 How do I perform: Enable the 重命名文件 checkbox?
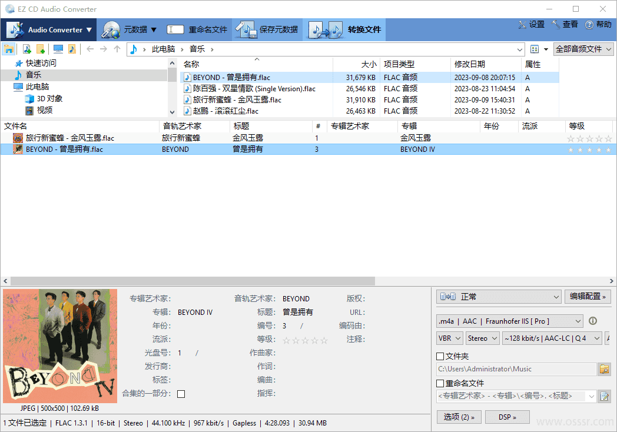pos(440,383)
